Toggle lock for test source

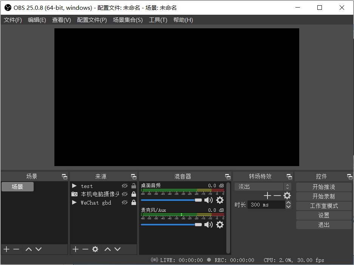tap(134, 186)
